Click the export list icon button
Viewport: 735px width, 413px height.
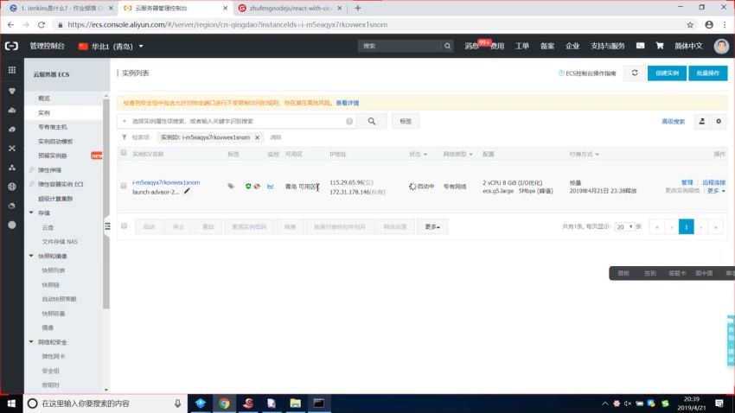[702, 121]
